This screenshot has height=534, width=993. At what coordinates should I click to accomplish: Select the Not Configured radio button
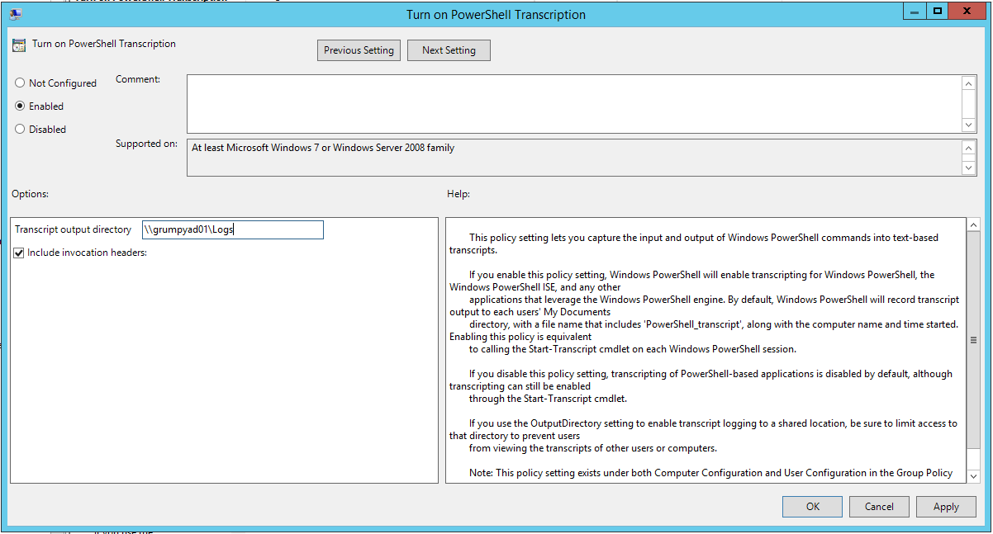(20, 83)
